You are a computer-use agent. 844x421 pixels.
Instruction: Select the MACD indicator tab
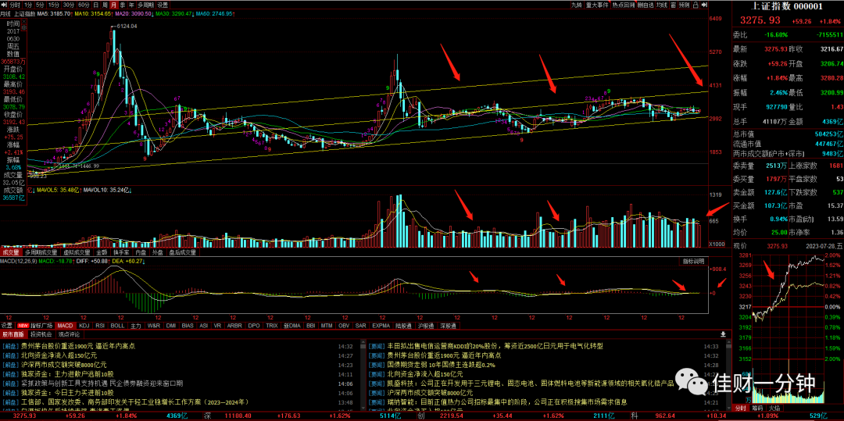tap(65, 326)
